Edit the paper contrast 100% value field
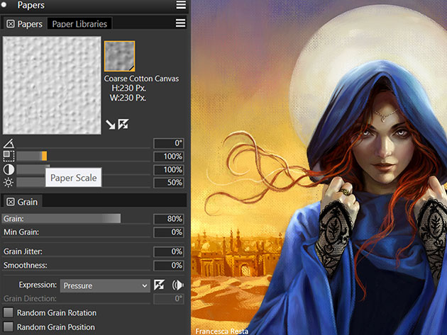 click(168, 170)
